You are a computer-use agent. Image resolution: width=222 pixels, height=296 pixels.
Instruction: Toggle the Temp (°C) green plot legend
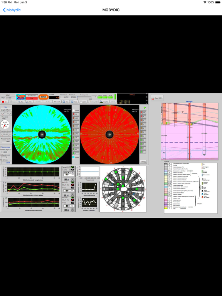(72, 167)
